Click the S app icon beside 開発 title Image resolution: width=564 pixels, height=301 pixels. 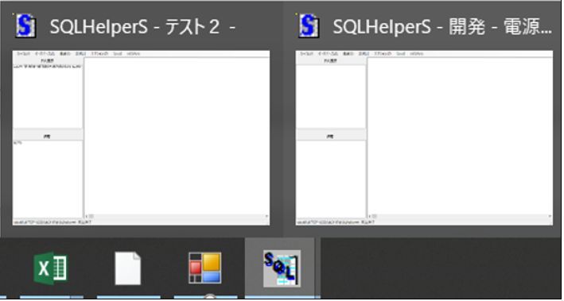309,25
